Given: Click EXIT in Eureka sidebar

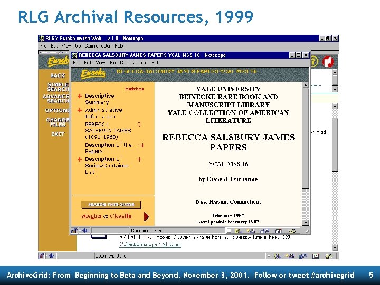Looking at the screenshot, I should 58,134.
